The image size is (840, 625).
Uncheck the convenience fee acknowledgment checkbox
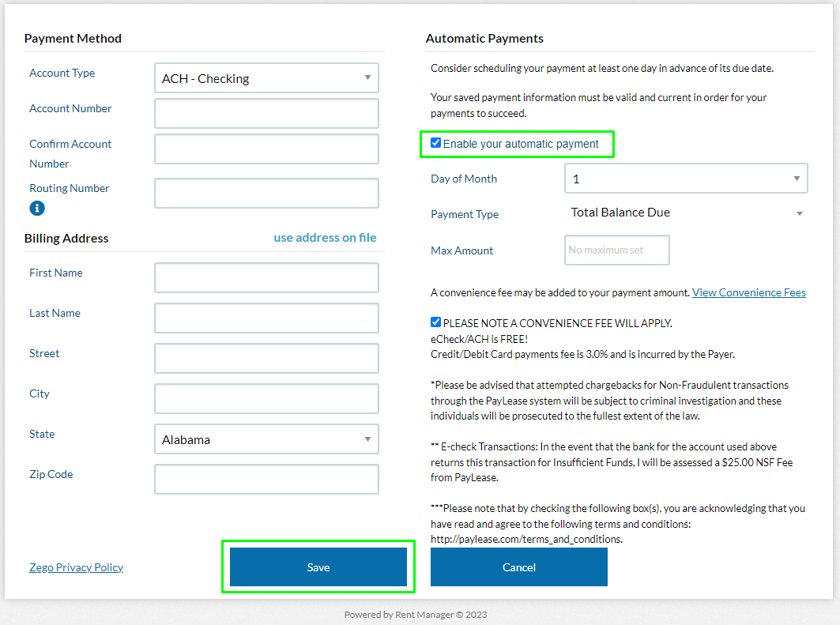point(435,322)
